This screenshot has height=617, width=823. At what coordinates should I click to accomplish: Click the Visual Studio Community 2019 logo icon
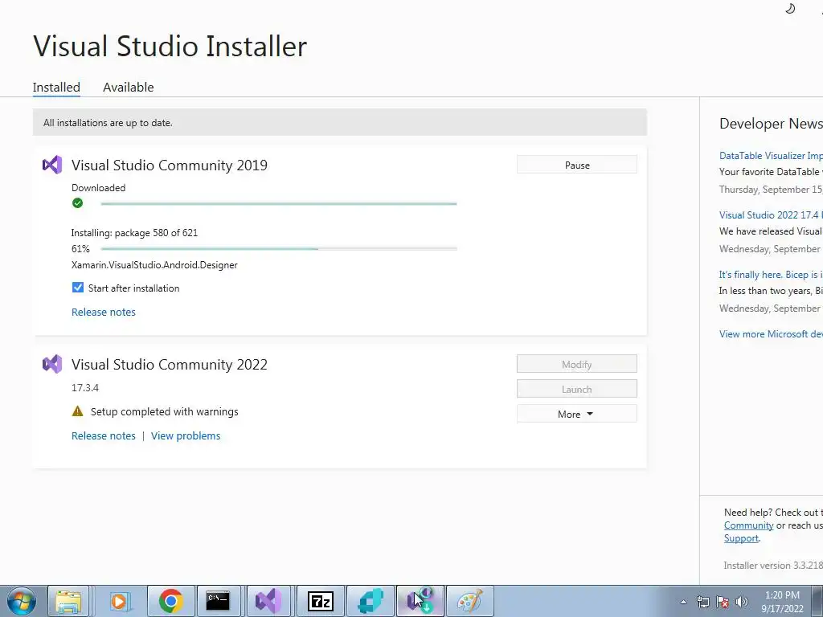(x=52, y=165)
